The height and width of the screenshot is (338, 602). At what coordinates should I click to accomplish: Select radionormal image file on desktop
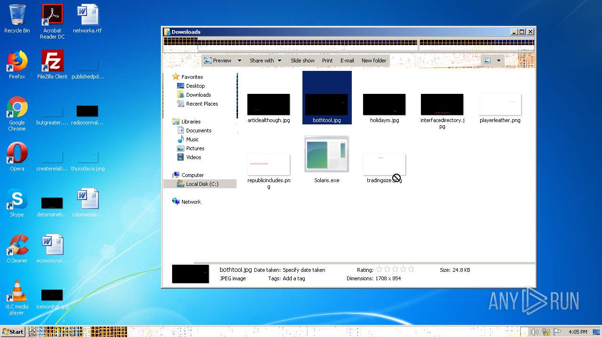tap(87, 115)
